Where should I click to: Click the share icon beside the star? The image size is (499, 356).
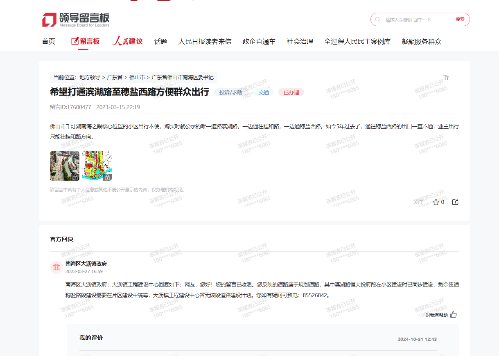pos(455,202)
